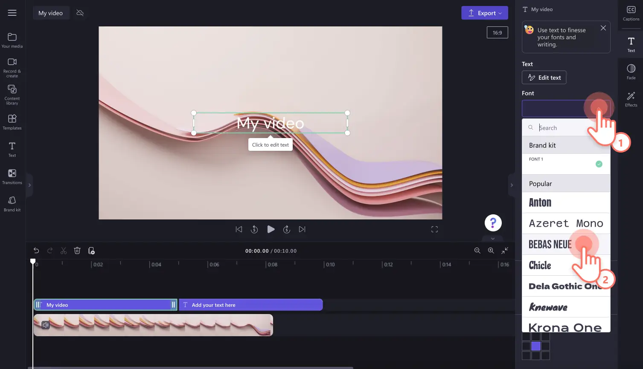Open the Templates panel
This screenshot has height=369, width=643.
[12, 122]
